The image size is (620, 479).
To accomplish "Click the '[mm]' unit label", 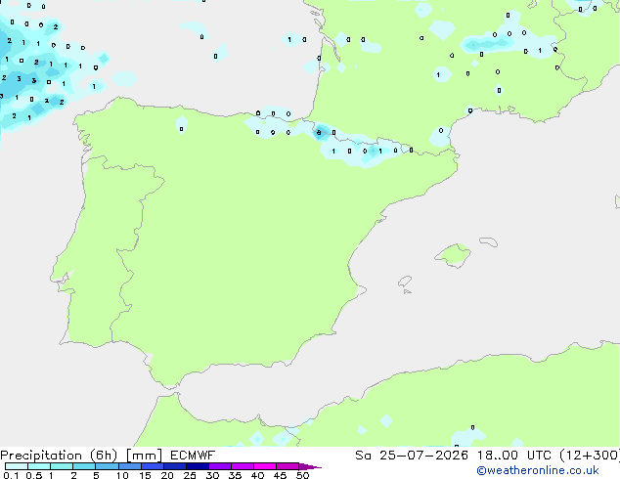I will coord(144,456).
